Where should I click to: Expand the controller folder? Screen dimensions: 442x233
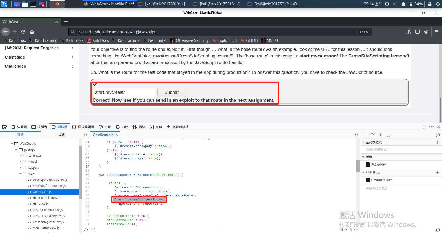point(20,156)
